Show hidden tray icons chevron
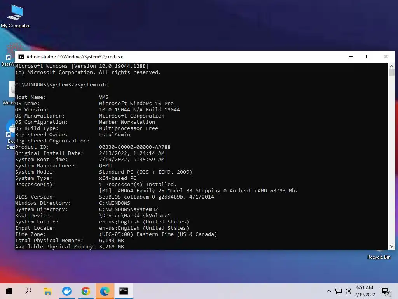Screen dimensions: 398x299 click(x=329, y=291)
